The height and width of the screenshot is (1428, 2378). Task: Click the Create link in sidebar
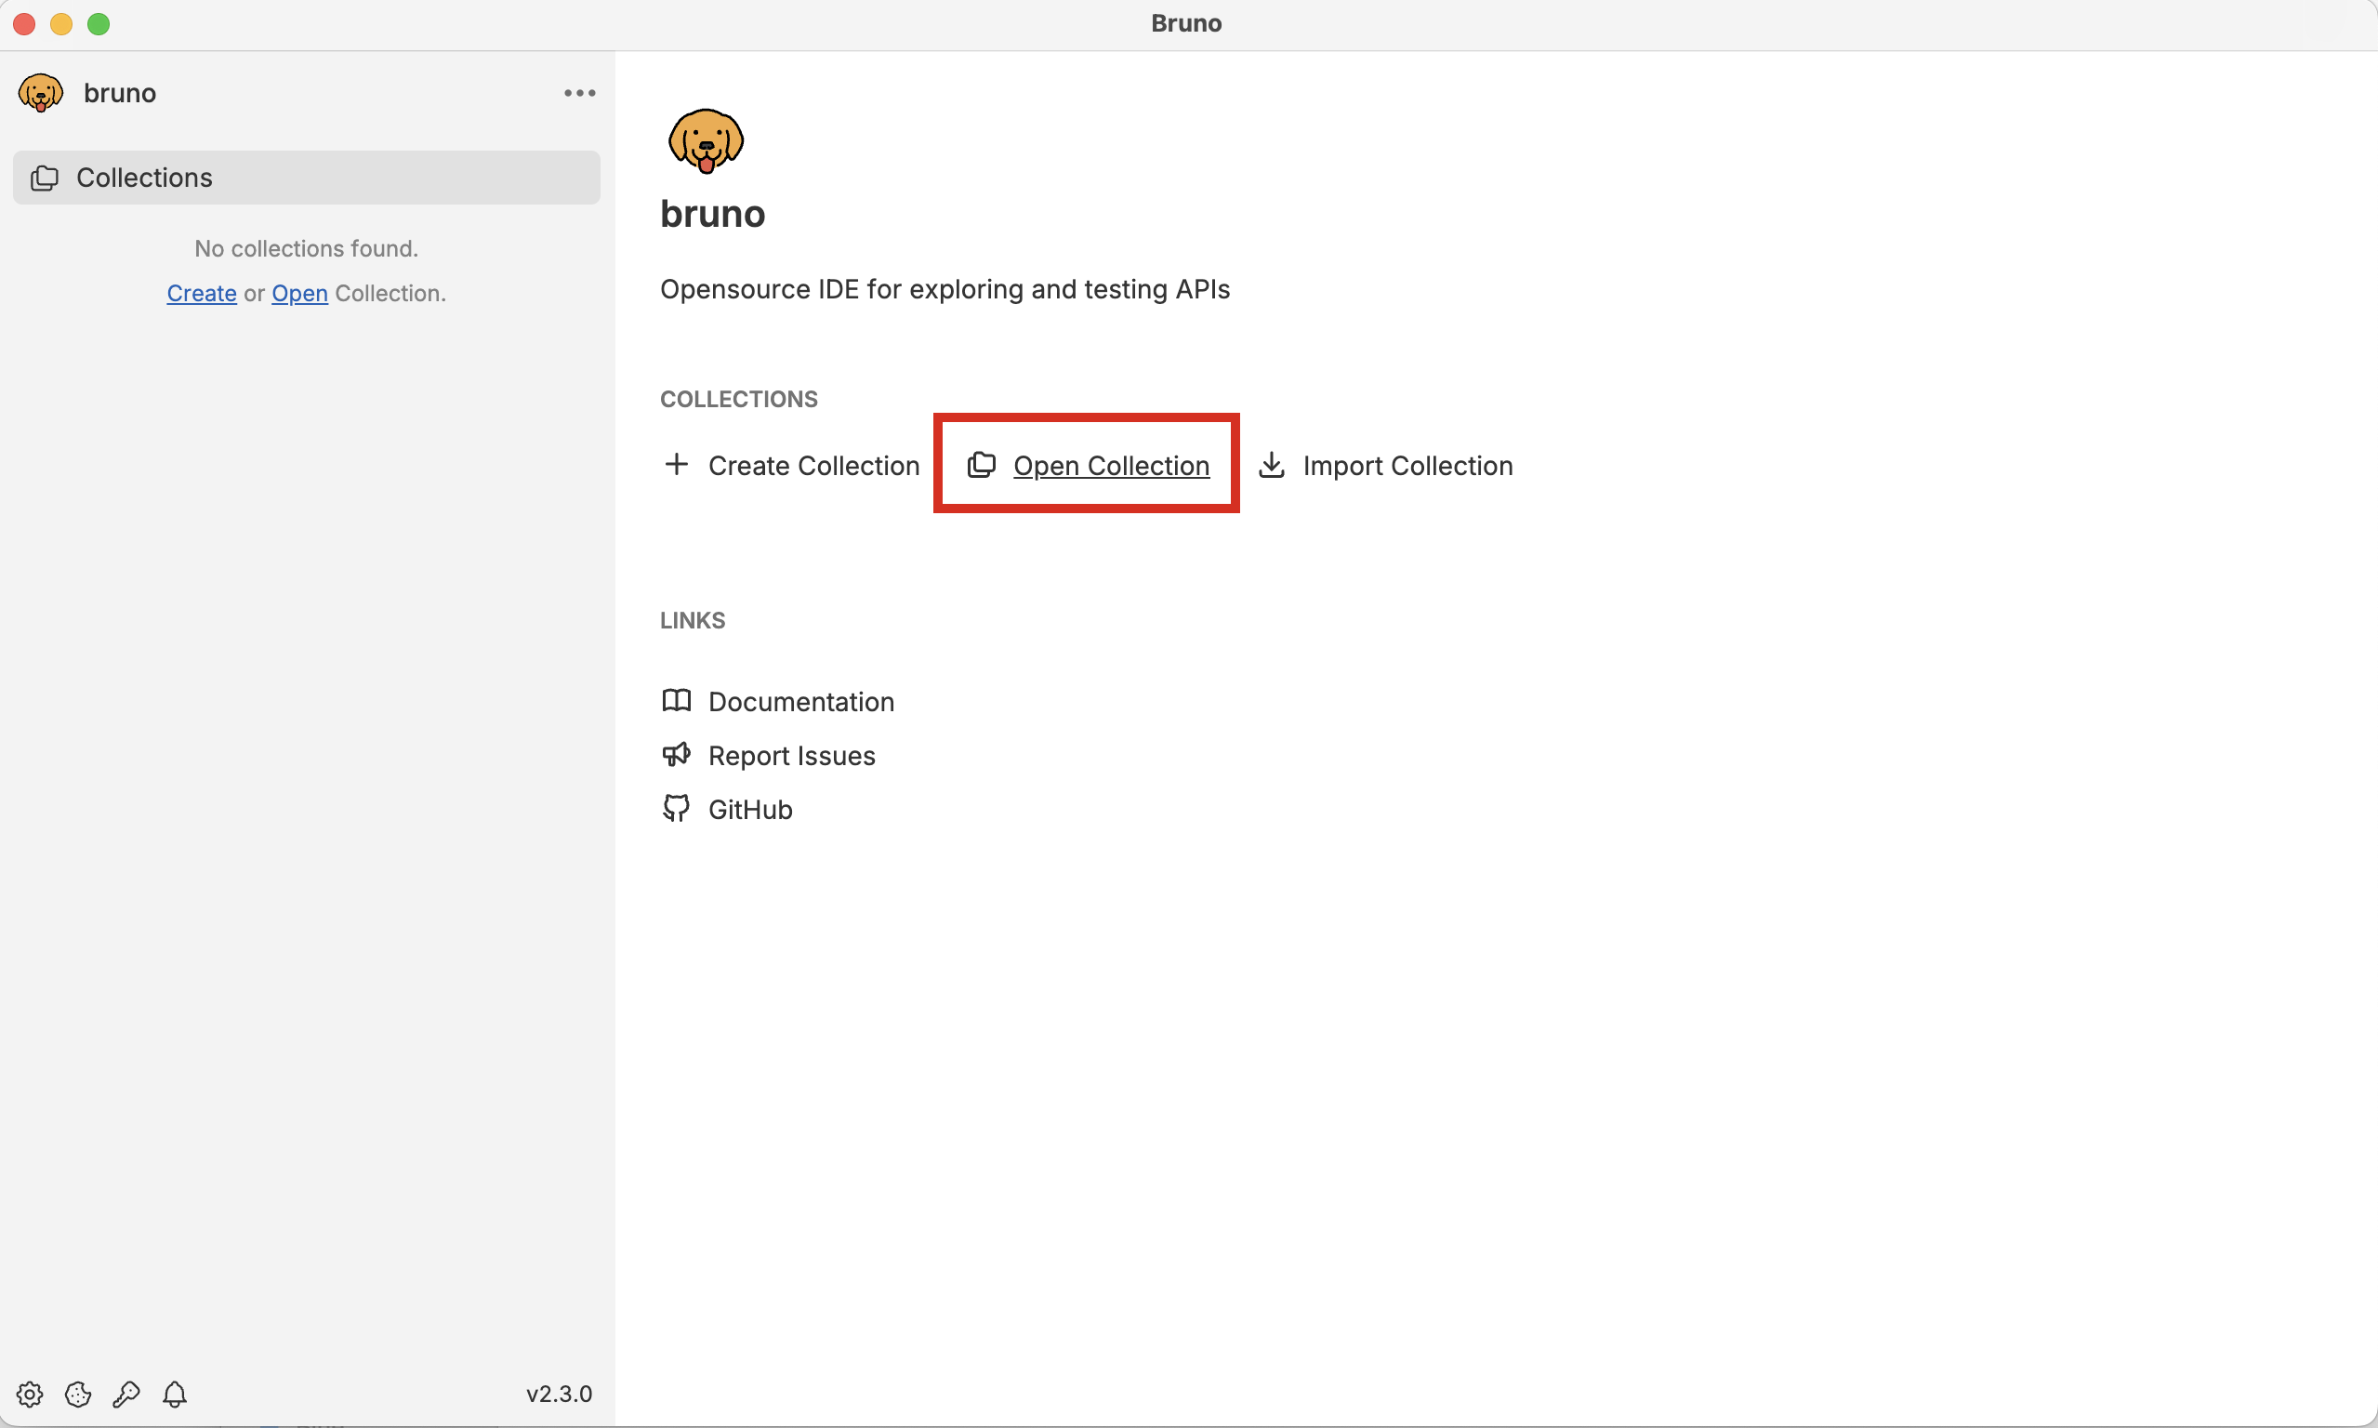click(x=201, y=294)
